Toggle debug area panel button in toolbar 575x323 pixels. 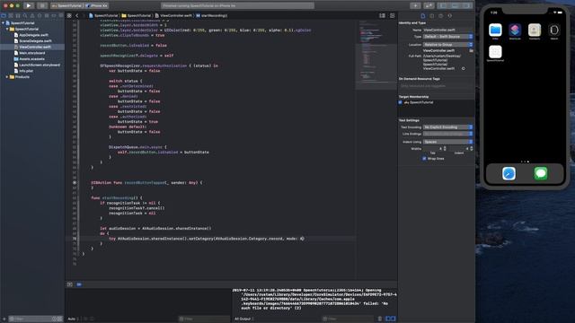[455, 6]
